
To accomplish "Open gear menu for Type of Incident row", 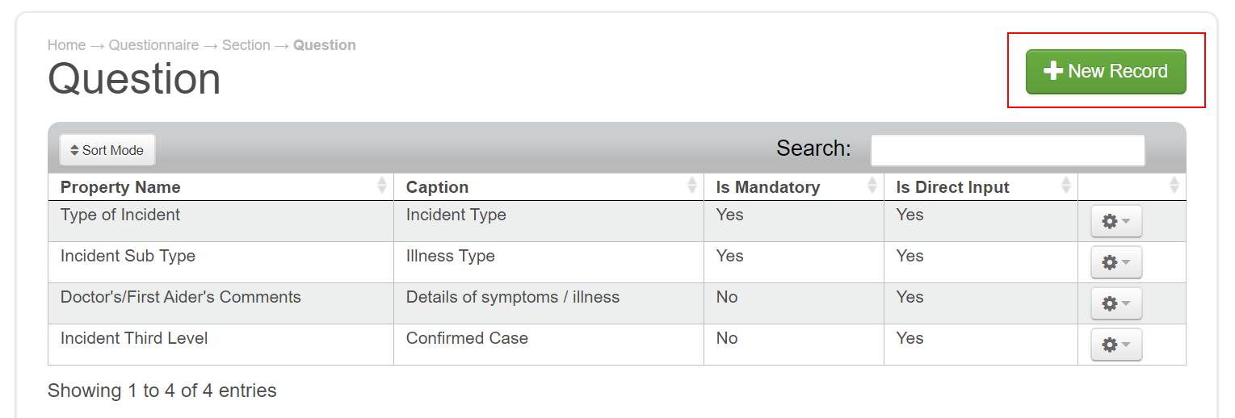I will [x=1116, y=221].
